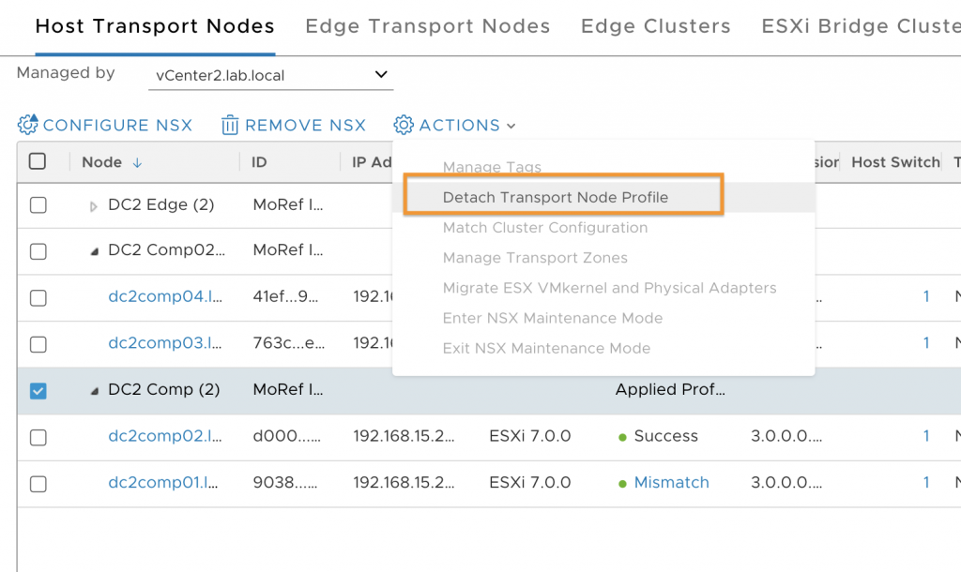Viewport: 961px width, 572px height.
Task: Open the Edge Clusters tab
Action: pos(656,25)
